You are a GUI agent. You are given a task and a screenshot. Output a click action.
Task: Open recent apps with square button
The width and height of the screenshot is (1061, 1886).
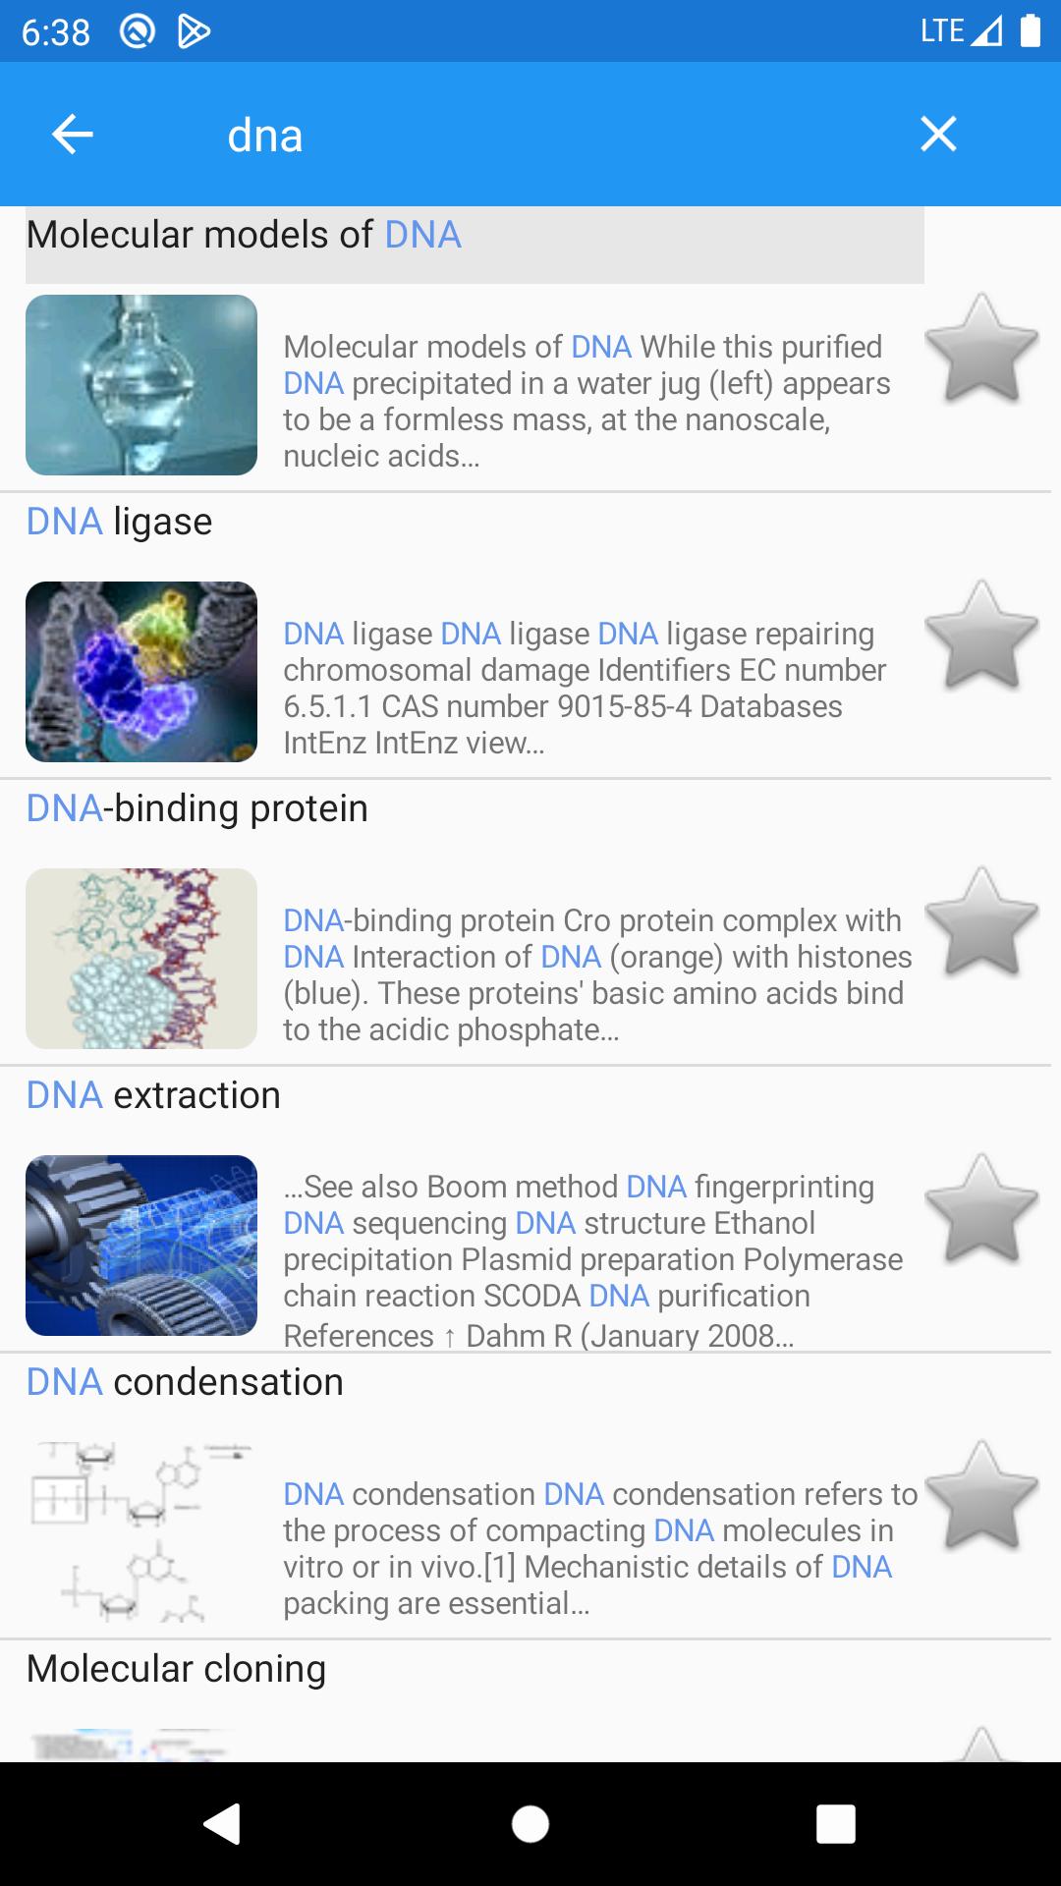click(835, 1824)
